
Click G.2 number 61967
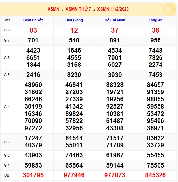pyautogui.click(x=115, y=155)
